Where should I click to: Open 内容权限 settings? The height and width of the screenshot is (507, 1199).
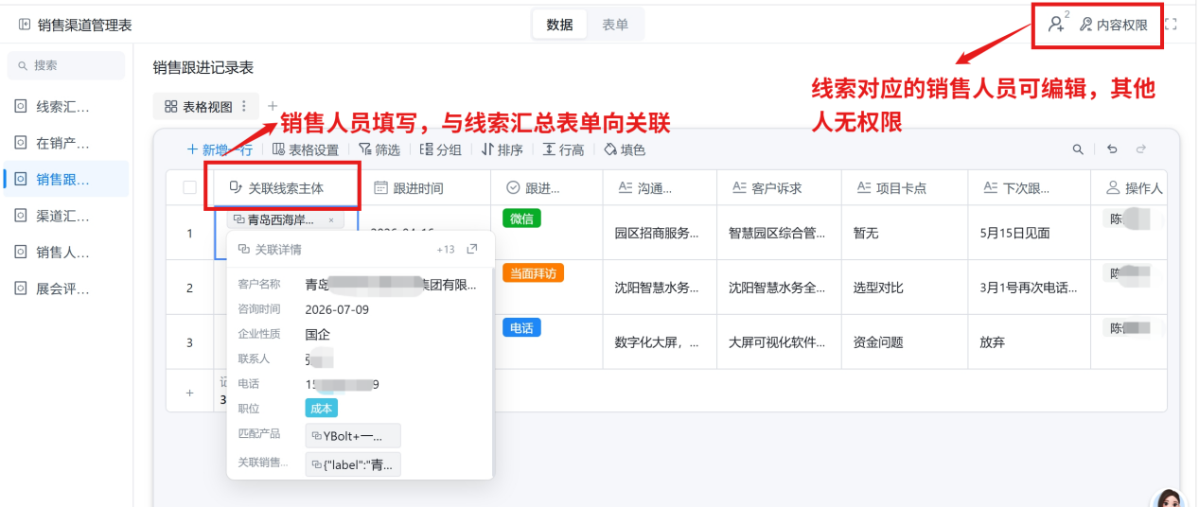tap(1114, 26)
